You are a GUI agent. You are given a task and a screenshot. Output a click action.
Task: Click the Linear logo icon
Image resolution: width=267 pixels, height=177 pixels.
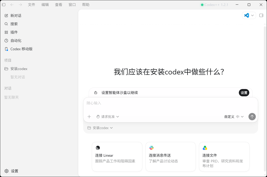[x=98, y=148]
